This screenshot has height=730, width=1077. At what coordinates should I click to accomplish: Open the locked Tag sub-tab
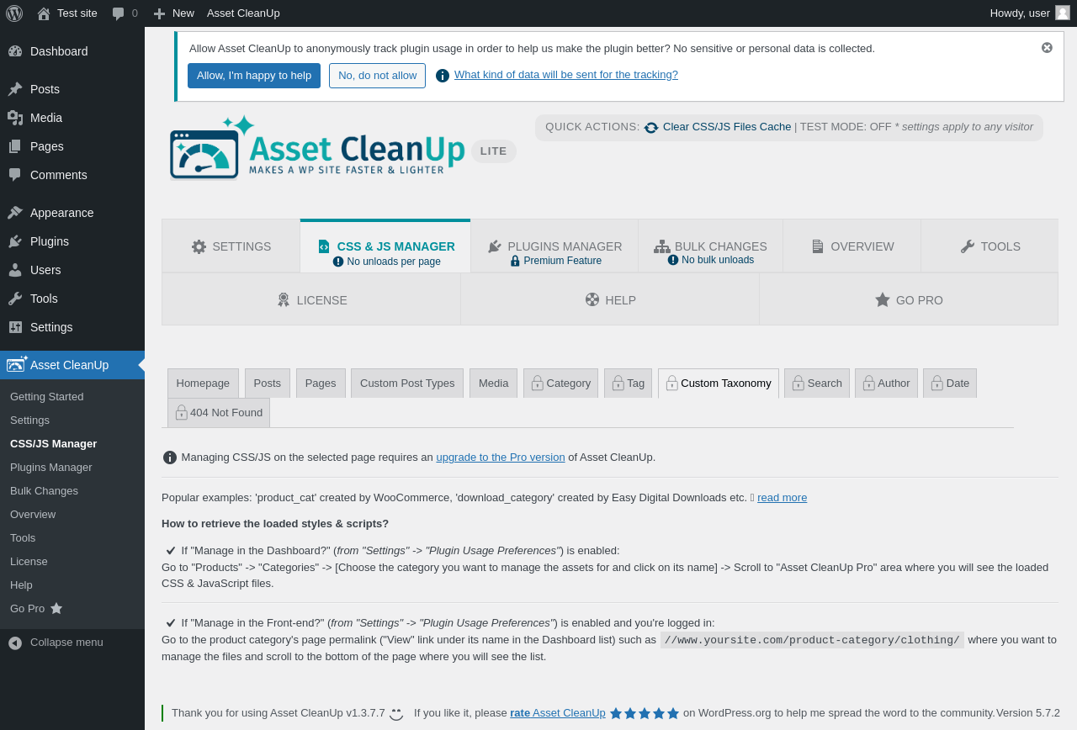pyautogui.click(x=628, y=384)
